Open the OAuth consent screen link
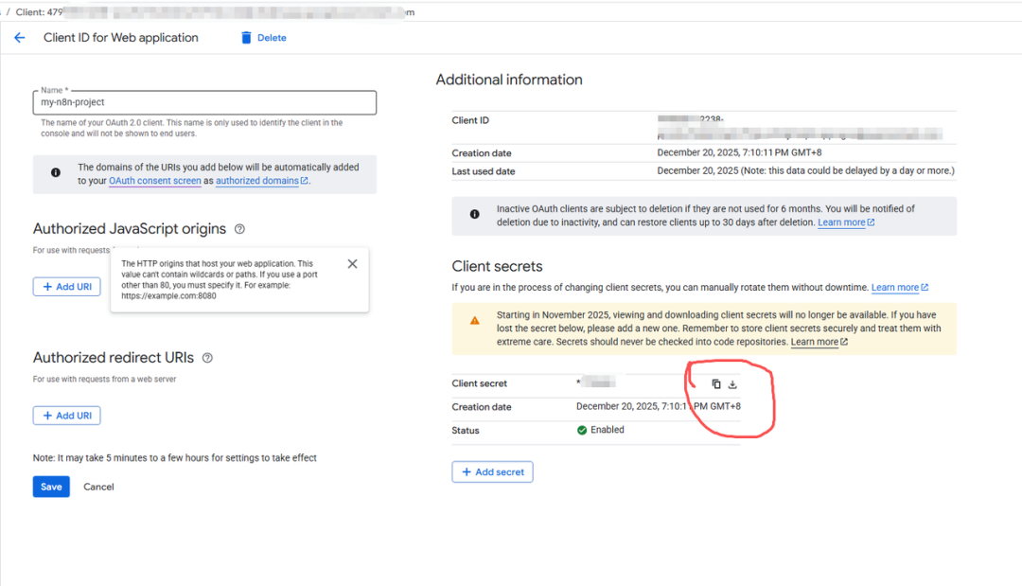Viewport: 1022px width, 586px height. [154, 181]
